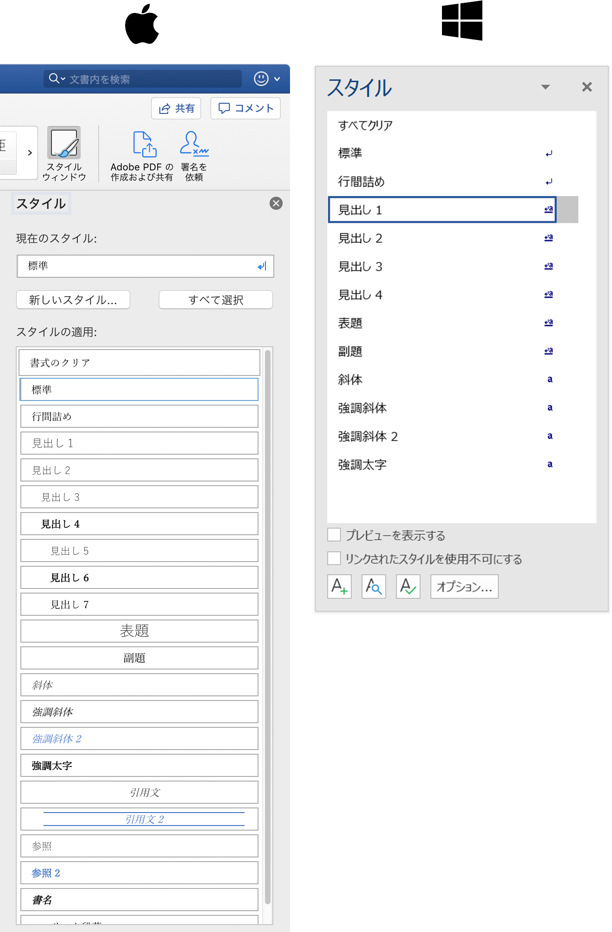Apply 強調斜体 style in Mac list

point(139,712)
